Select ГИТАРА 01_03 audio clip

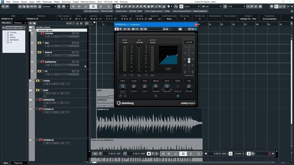(x=149, y=123)
